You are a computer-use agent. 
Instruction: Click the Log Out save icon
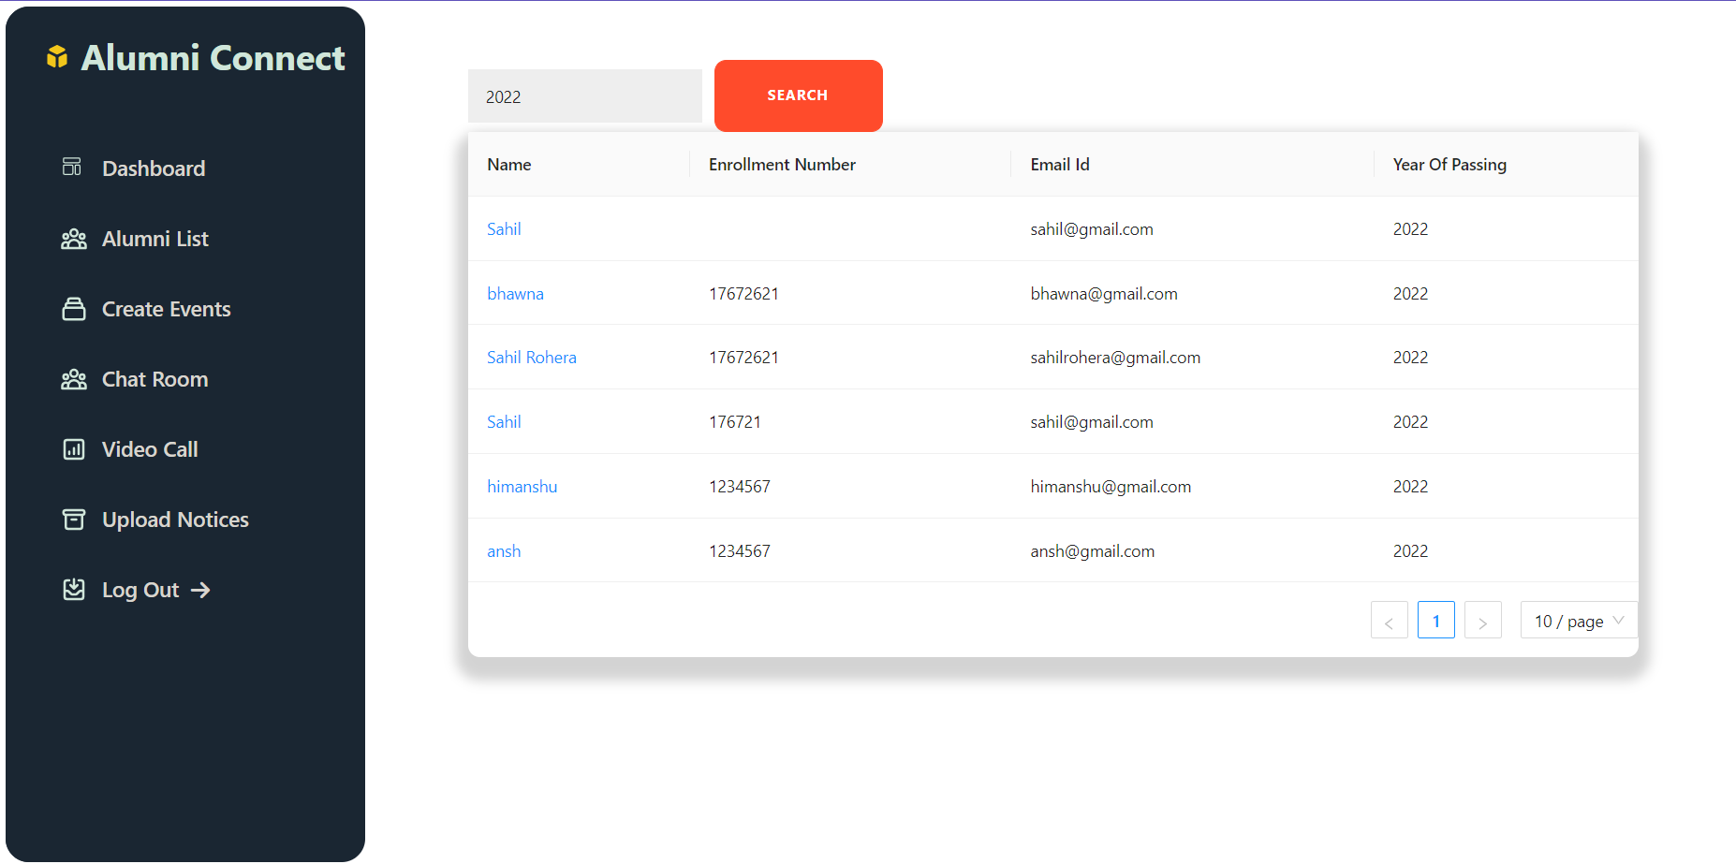click(73, 589)
